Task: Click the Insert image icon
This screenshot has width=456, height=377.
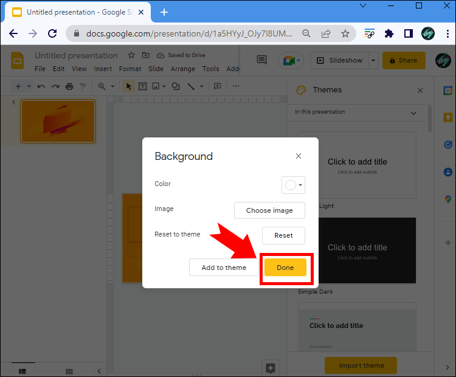Action: point(156,86)
